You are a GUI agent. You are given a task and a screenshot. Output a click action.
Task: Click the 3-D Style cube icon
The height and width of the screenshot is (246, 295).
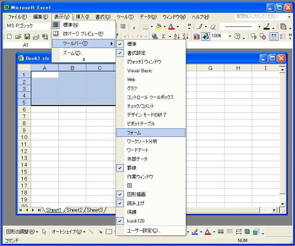(x=256, y=231)
